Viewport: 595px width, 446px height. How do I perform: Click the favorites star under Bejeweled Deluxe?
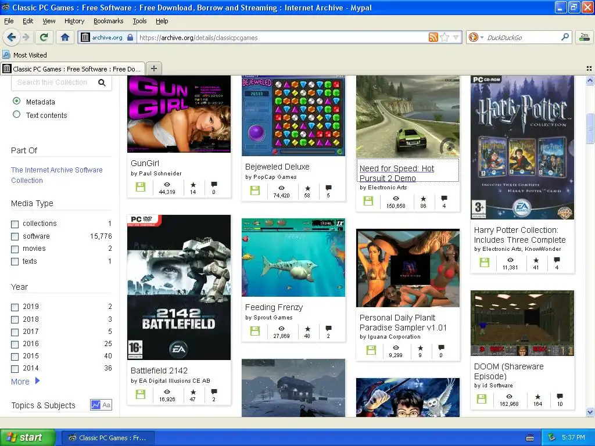pos(307,188)
